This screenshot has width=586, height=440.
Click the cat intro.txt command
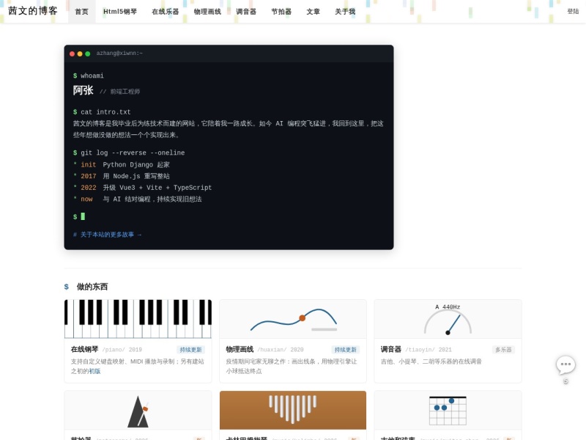click(x=102, y=112)
